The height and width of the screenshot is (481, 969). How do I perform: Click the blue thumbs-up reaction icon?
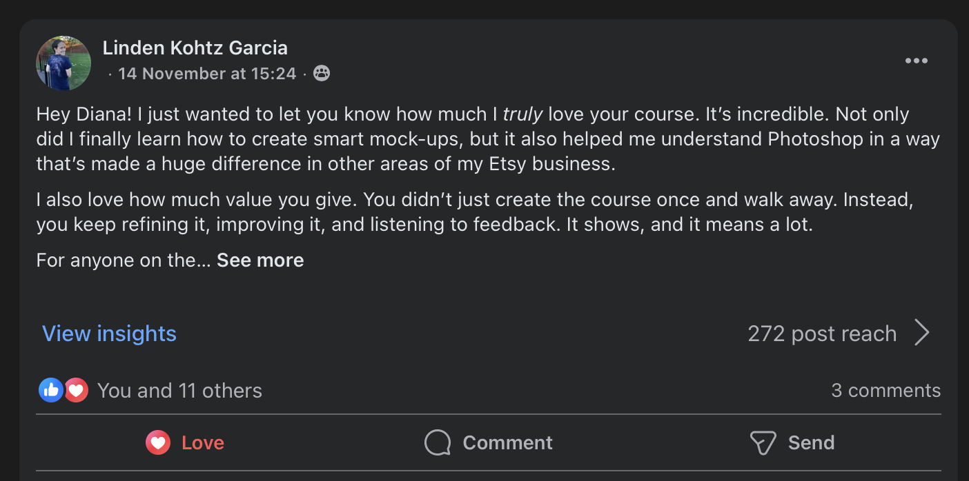[x=50, y=391]
